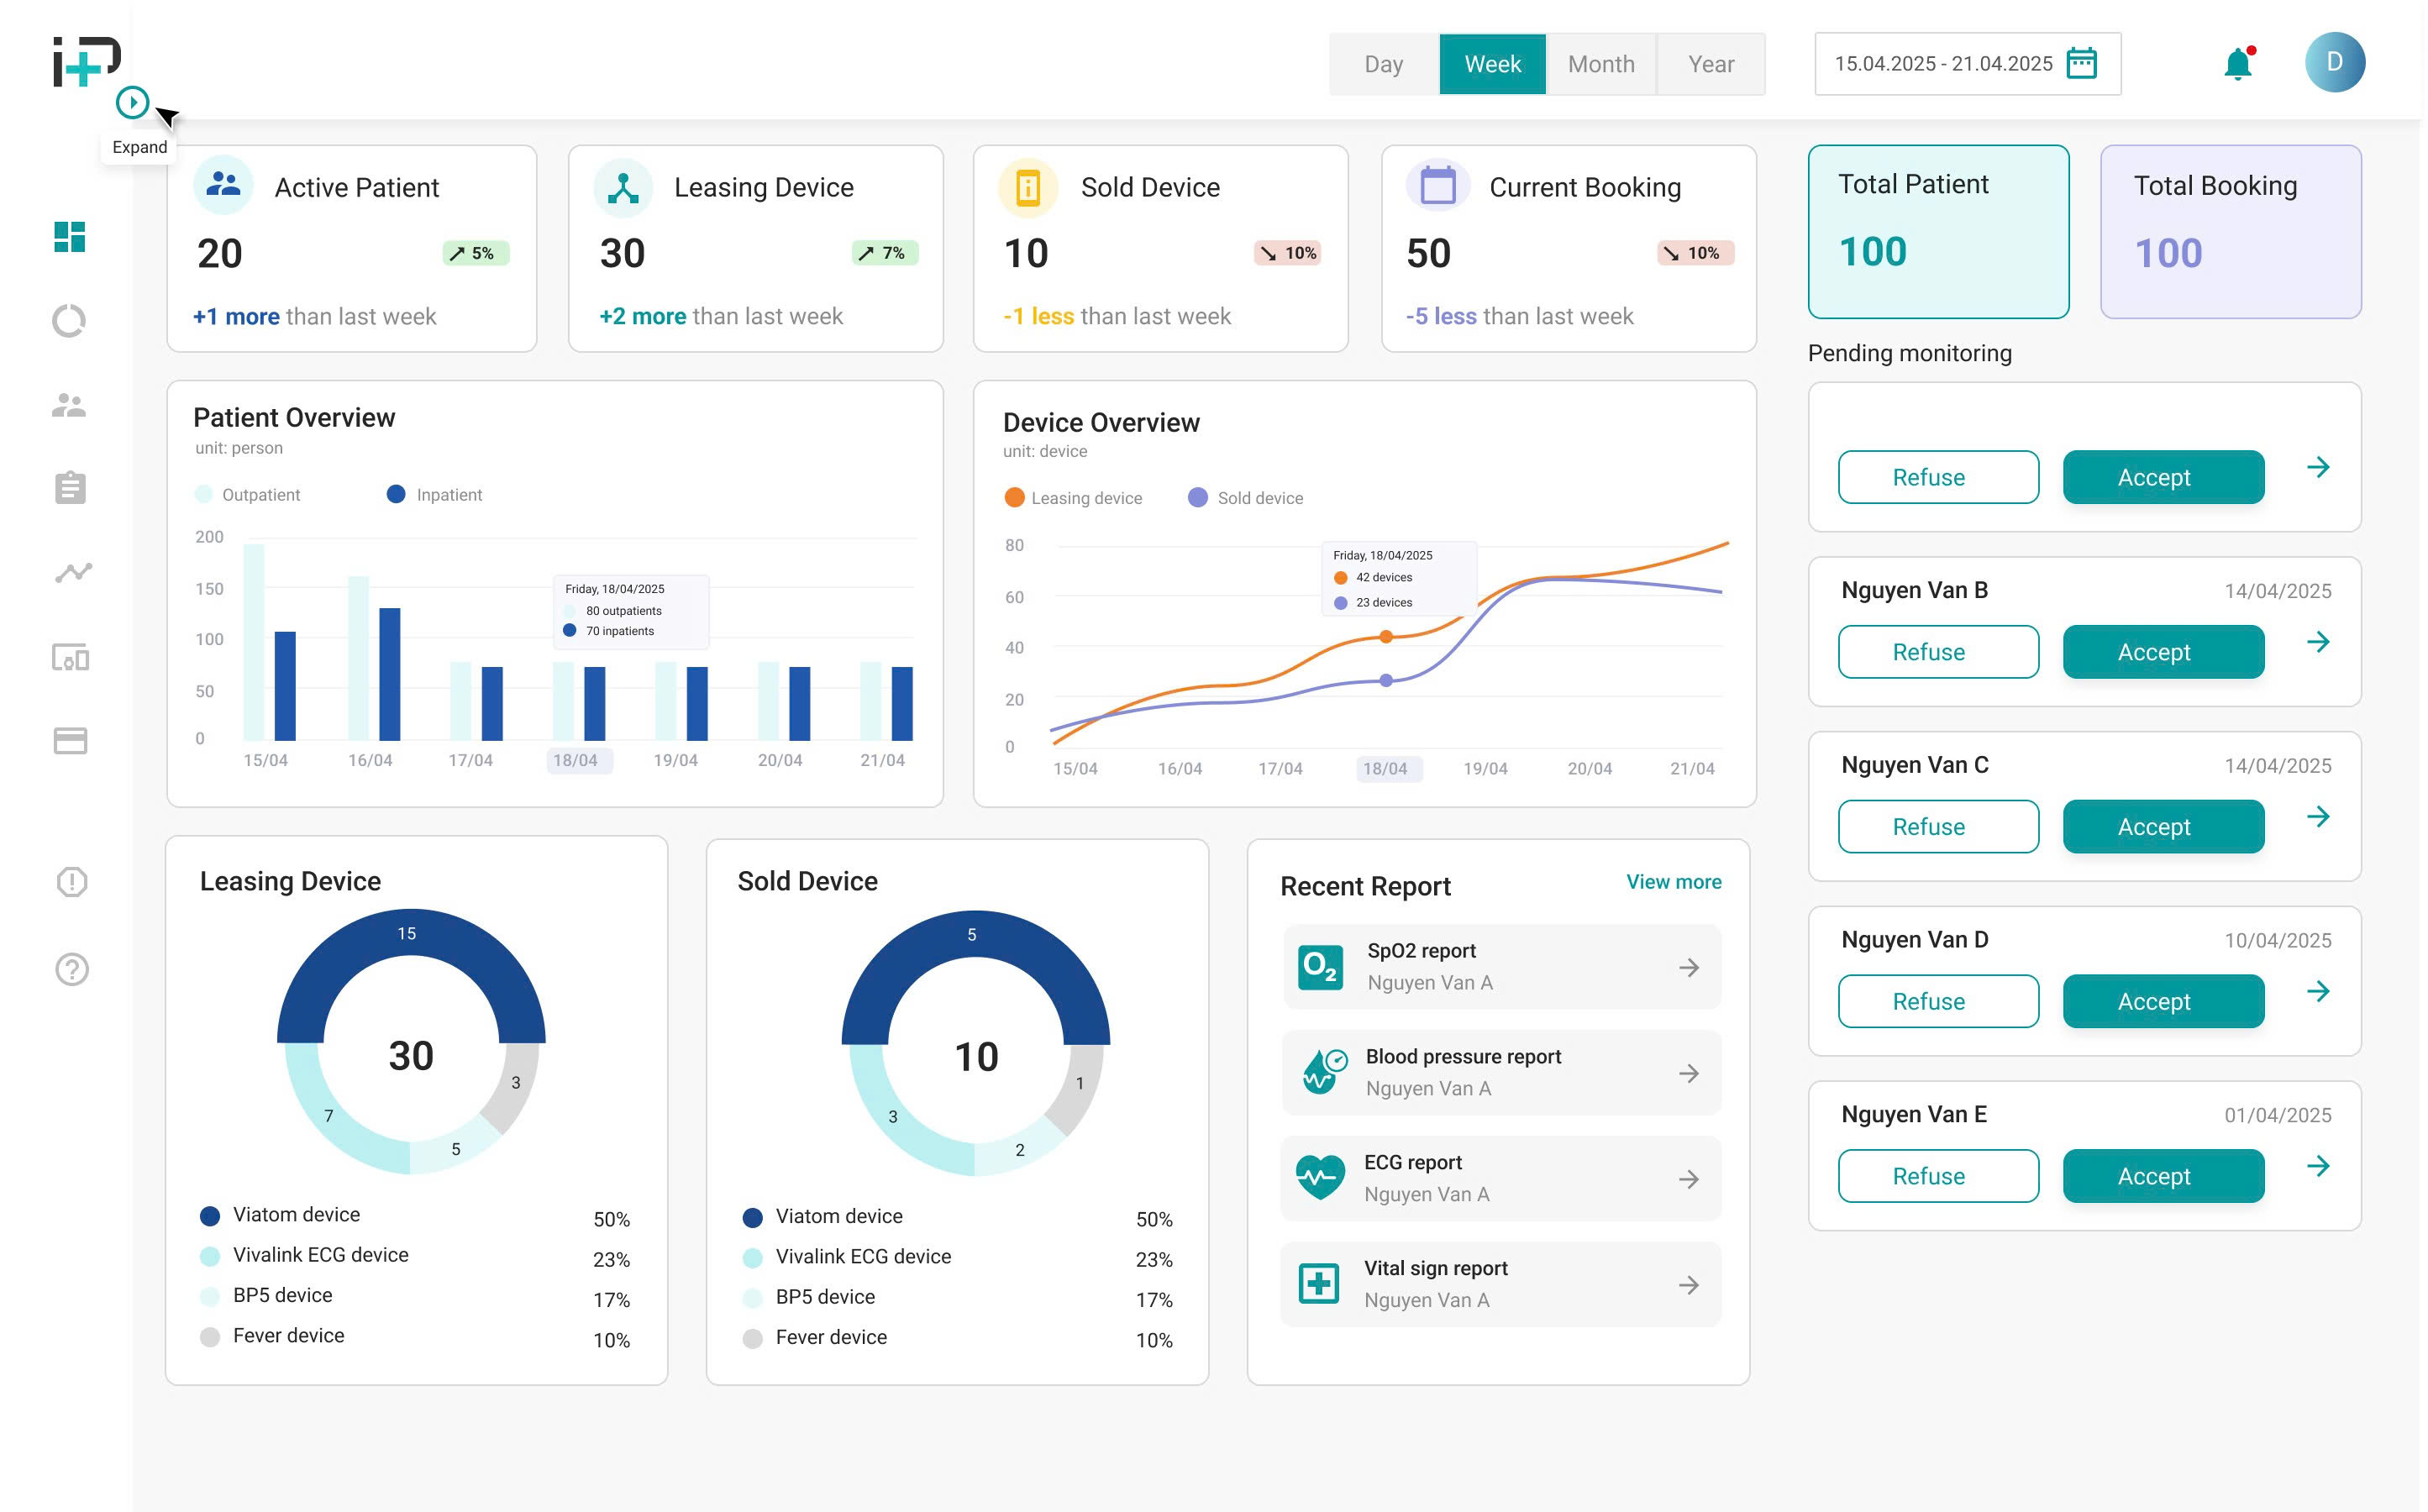Viewport: 2428px width, 1512px height.
Task: Open notifications bell icon
Action: tap(2238, 63)
